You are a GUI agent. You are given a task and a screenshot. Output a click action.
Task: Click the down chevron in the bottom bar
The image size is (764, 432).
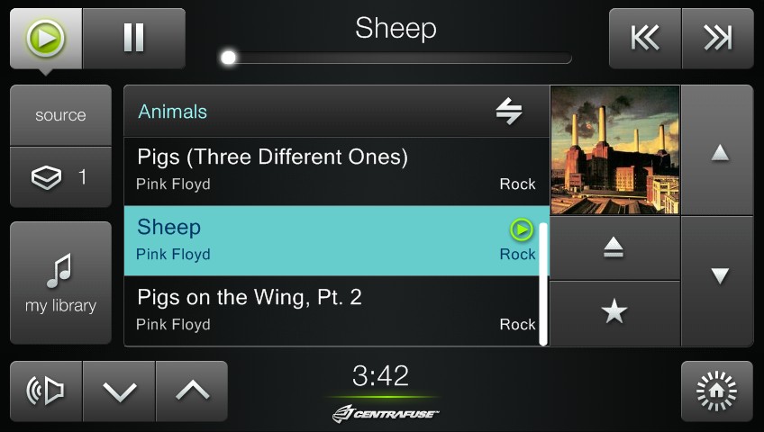point(119,391)
